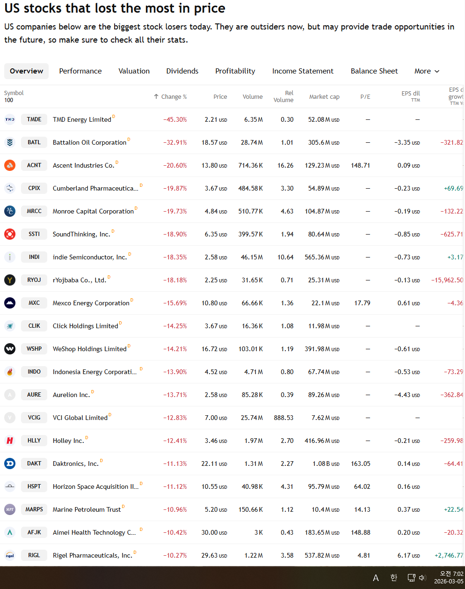Click the Indonesia Energy flame logo icon

coord(10,372)
